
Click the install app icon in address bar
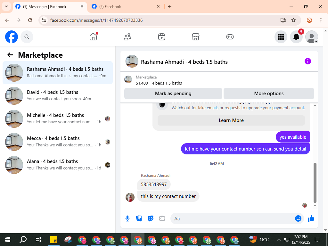[283, 20]
